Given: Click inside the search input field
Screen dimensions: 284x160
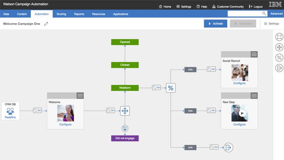Looking at the screenshot, I should pos(245,14).
